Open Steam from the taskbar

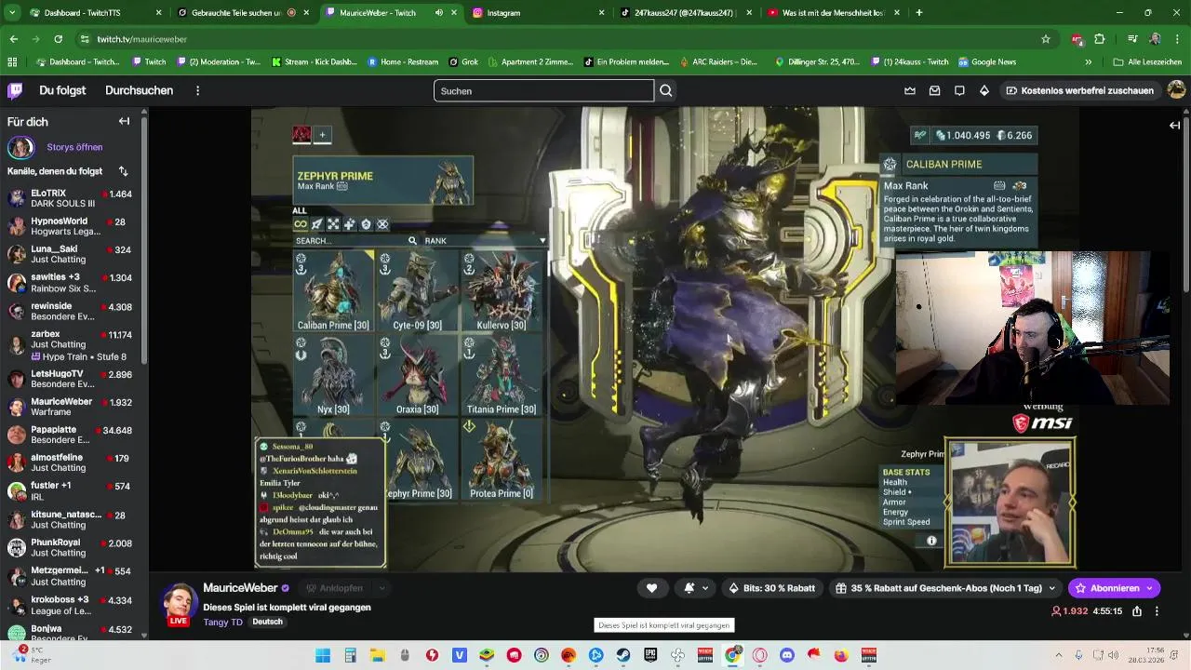(623, 655)
